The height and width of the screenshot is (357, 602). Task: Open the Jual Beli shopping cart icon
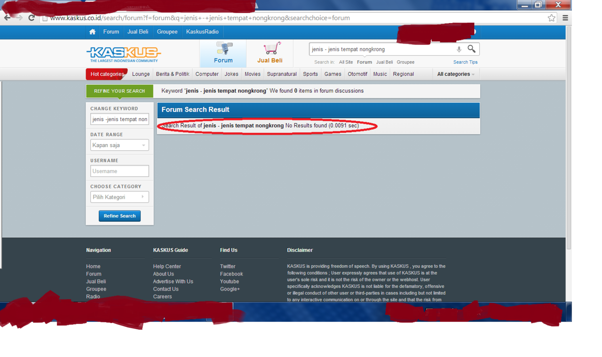(270, 53)
